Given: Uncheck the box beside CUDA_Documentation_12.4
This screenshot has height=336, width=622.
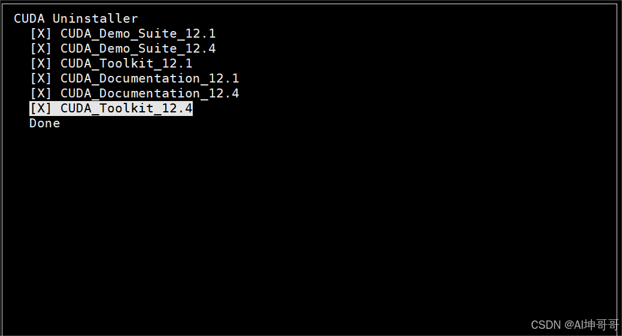Looking at the screenshot, I should (41, 93).
